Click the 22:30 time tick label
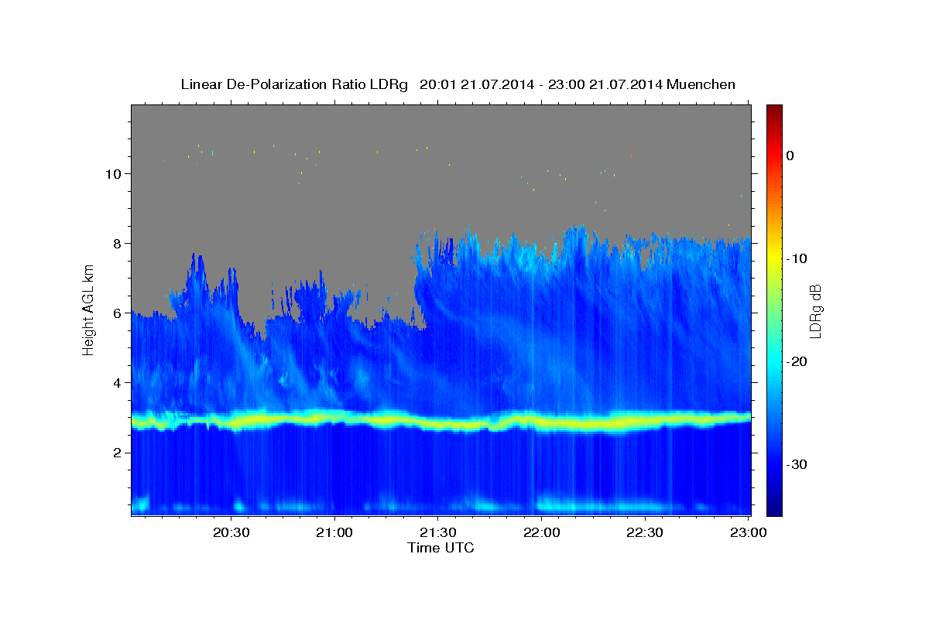Image resolution: width=929 pixels, height=619 pixels. [645, 532]
